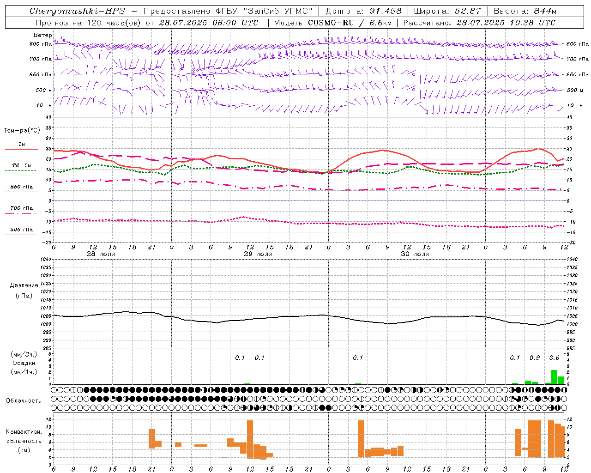Screen dimensions: 591x473
Task: Click the '(гПа)' unit label under Давление
Action: (24, 296)
